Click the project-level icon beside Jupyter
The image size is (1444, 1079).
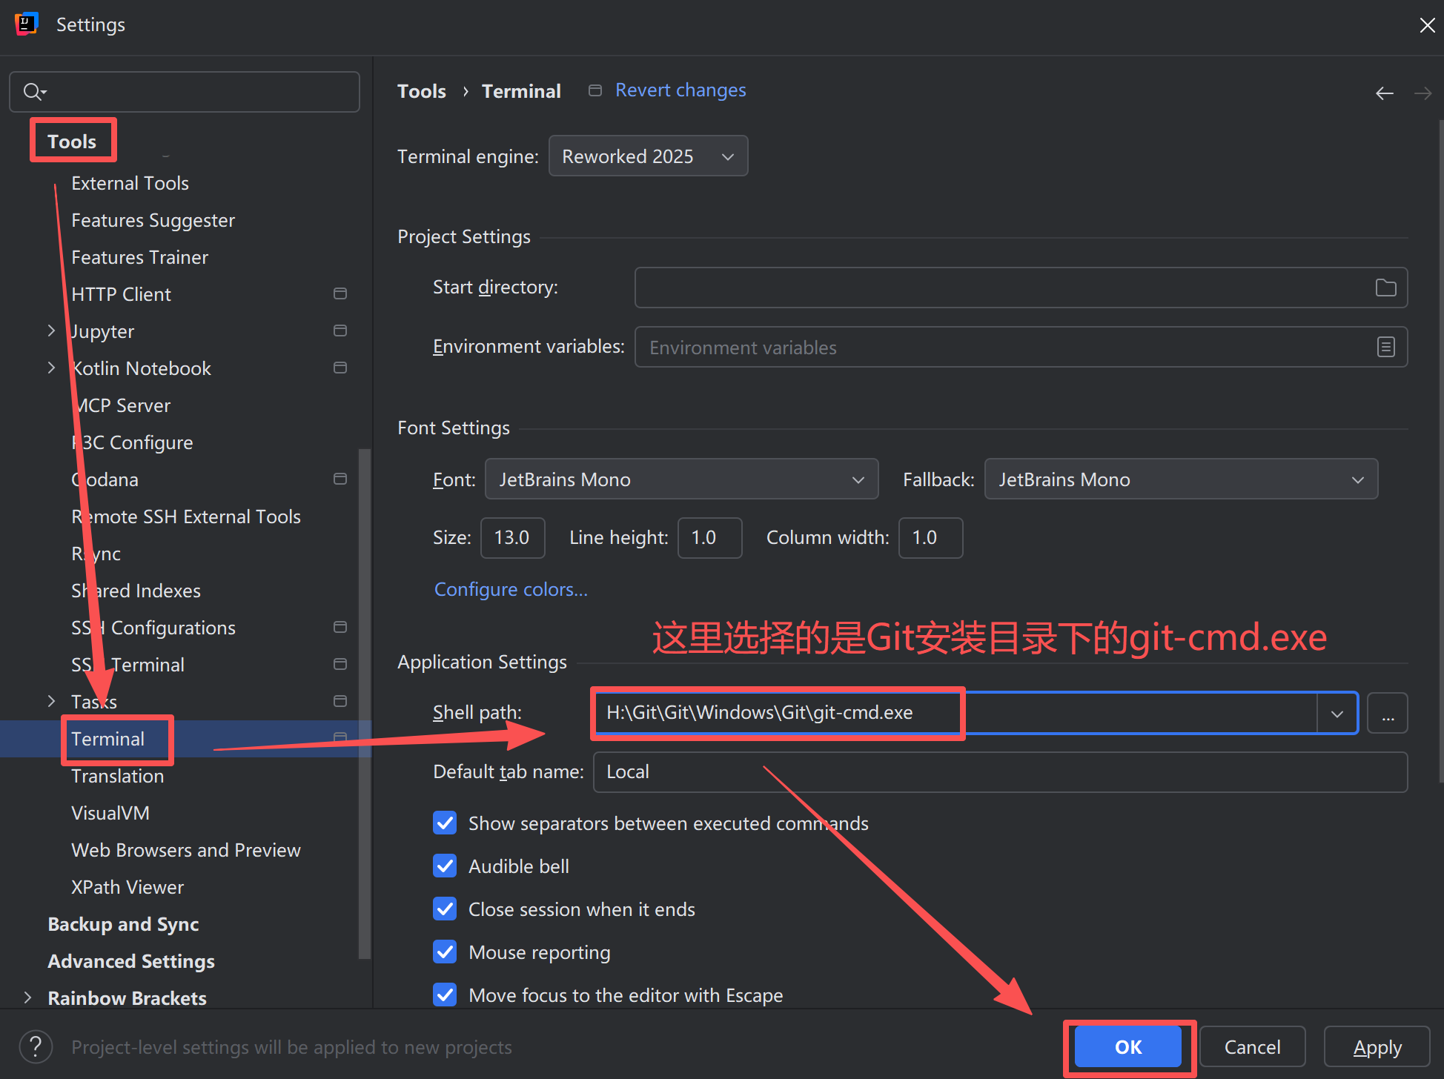[340, 331]
